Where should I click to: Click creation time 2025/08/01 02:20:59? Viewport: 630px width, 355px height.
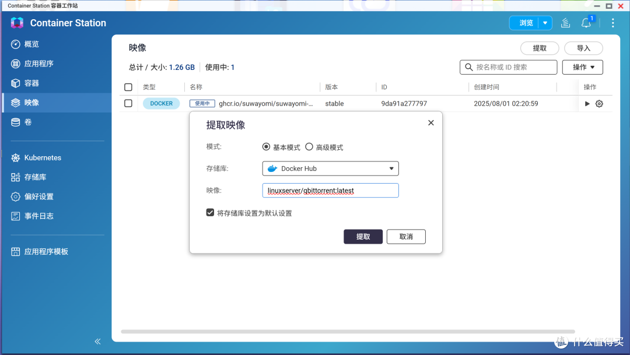pos(506,104)
